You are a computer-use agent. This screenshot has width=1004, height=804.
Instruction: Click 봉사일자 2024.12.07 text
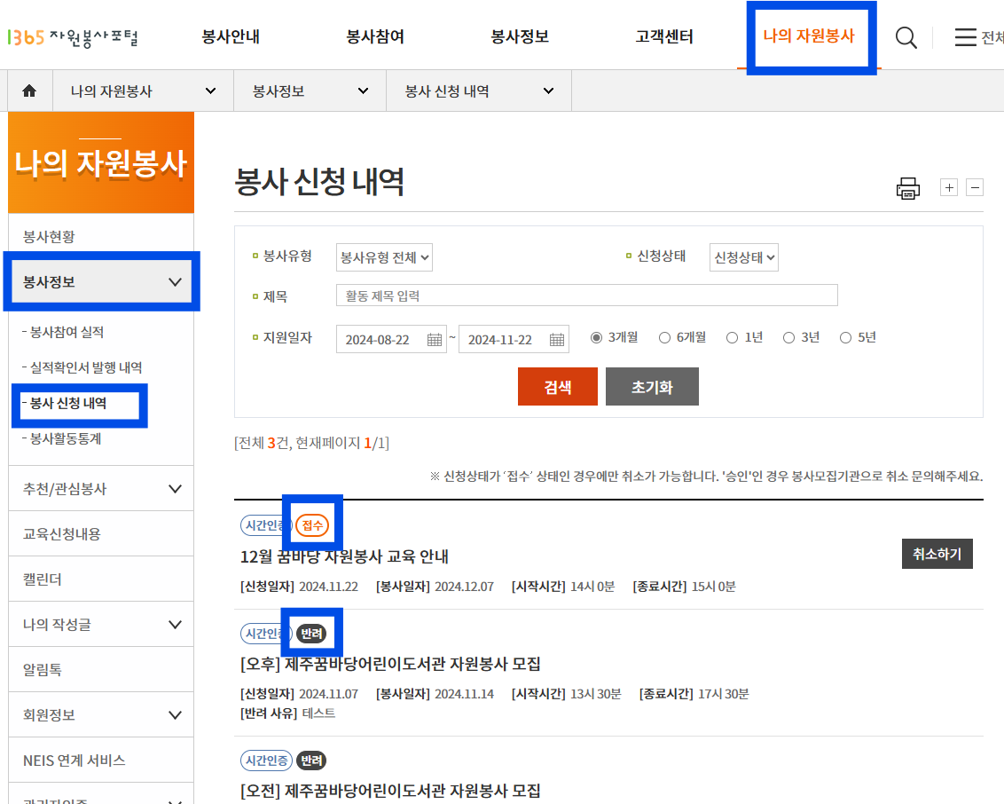[435, 587]
